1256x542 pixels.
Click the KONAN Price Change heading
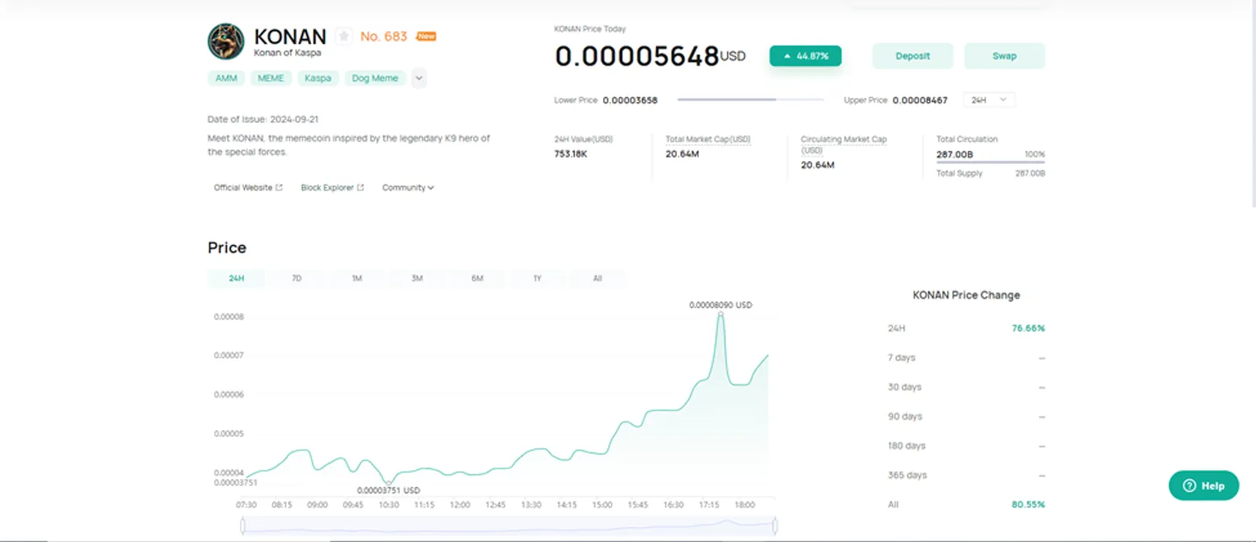click(x=966, y=295)
